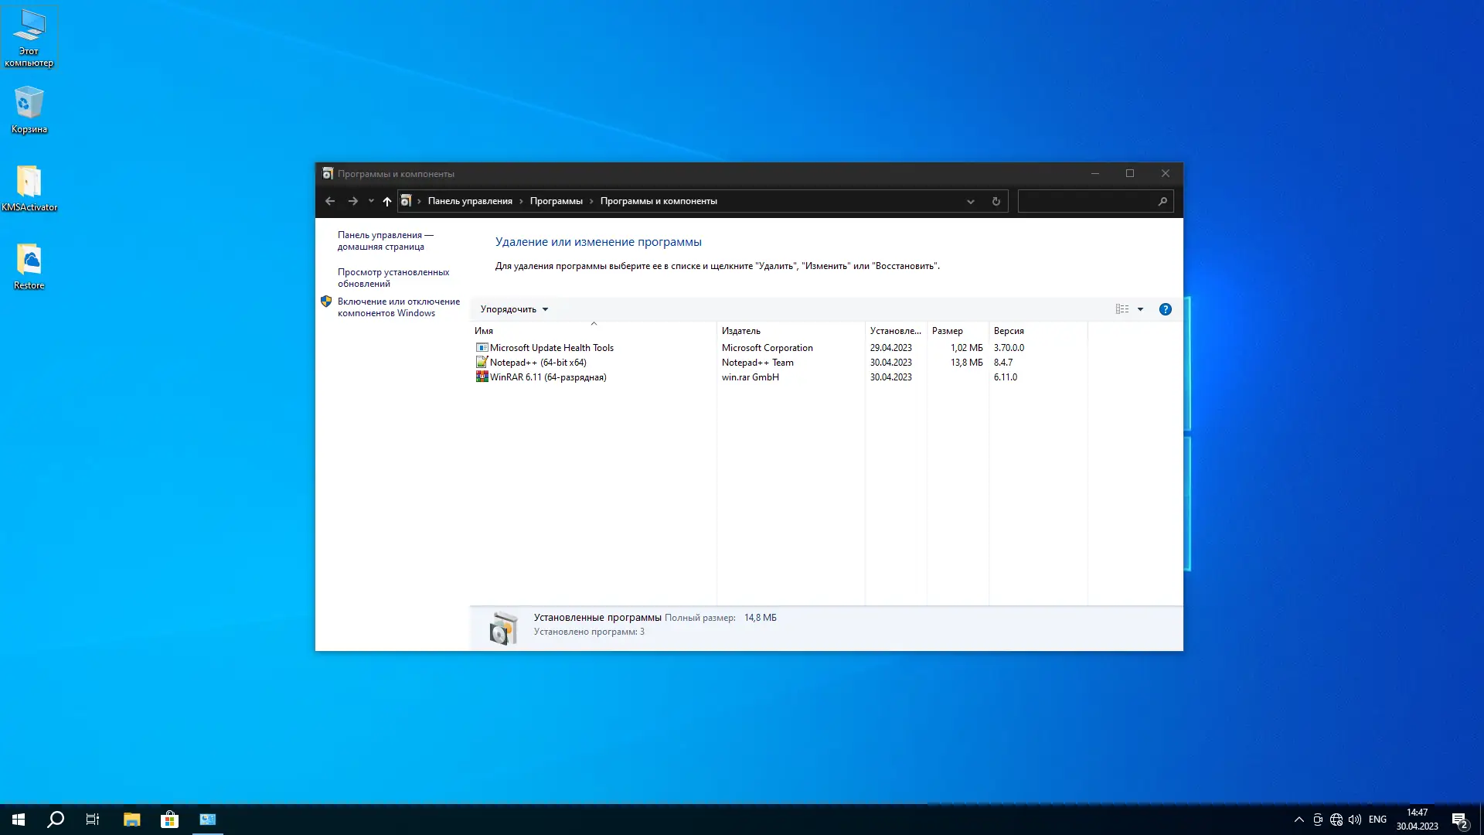Click the search magnifier in search box
The width and height of the screenshot is (1484, 835).
pyautogui.click(x=1162, y=201)
